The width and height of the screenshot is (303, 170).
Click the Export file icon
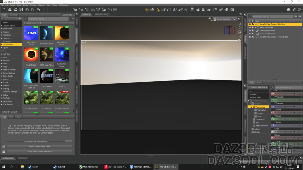[x=33, y=10]
